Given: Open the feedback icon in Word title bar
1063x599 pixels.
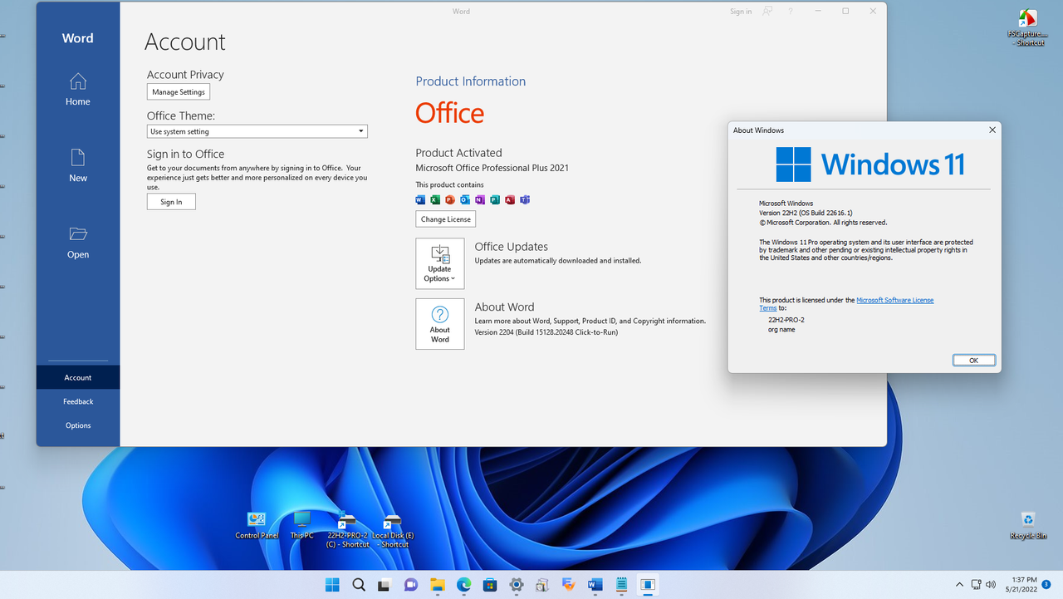Looking at the screenshot, I should 768,11.
